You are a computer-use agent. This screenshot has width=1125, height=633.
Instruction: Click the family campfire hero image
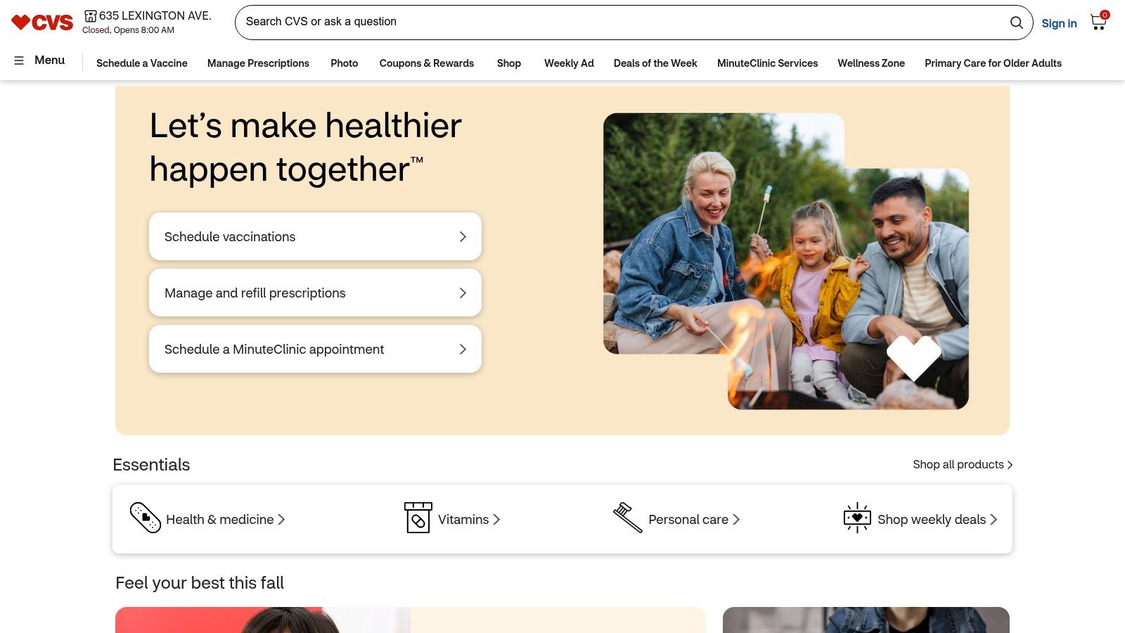click(x=786, y=261)
